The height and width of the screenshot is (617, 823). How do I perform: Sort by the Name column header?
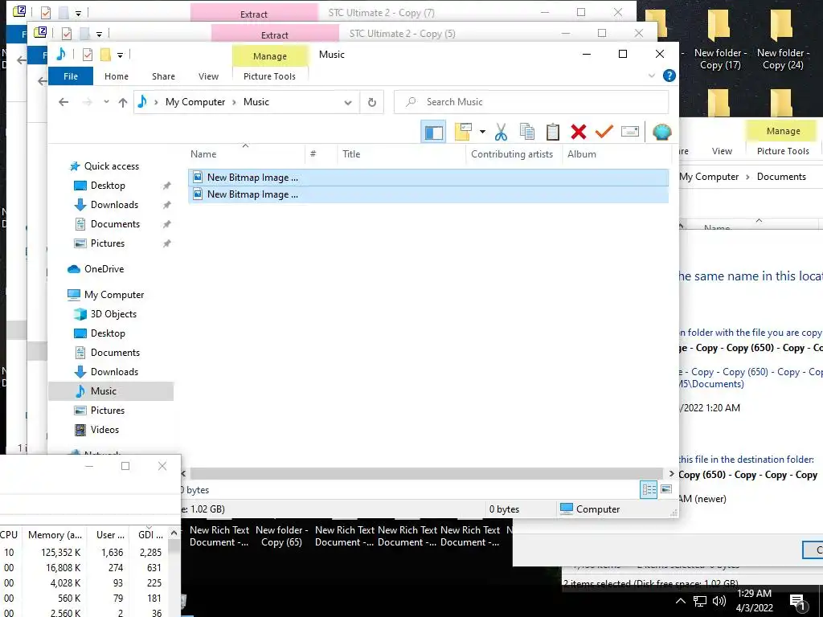(x=203, y=153)
